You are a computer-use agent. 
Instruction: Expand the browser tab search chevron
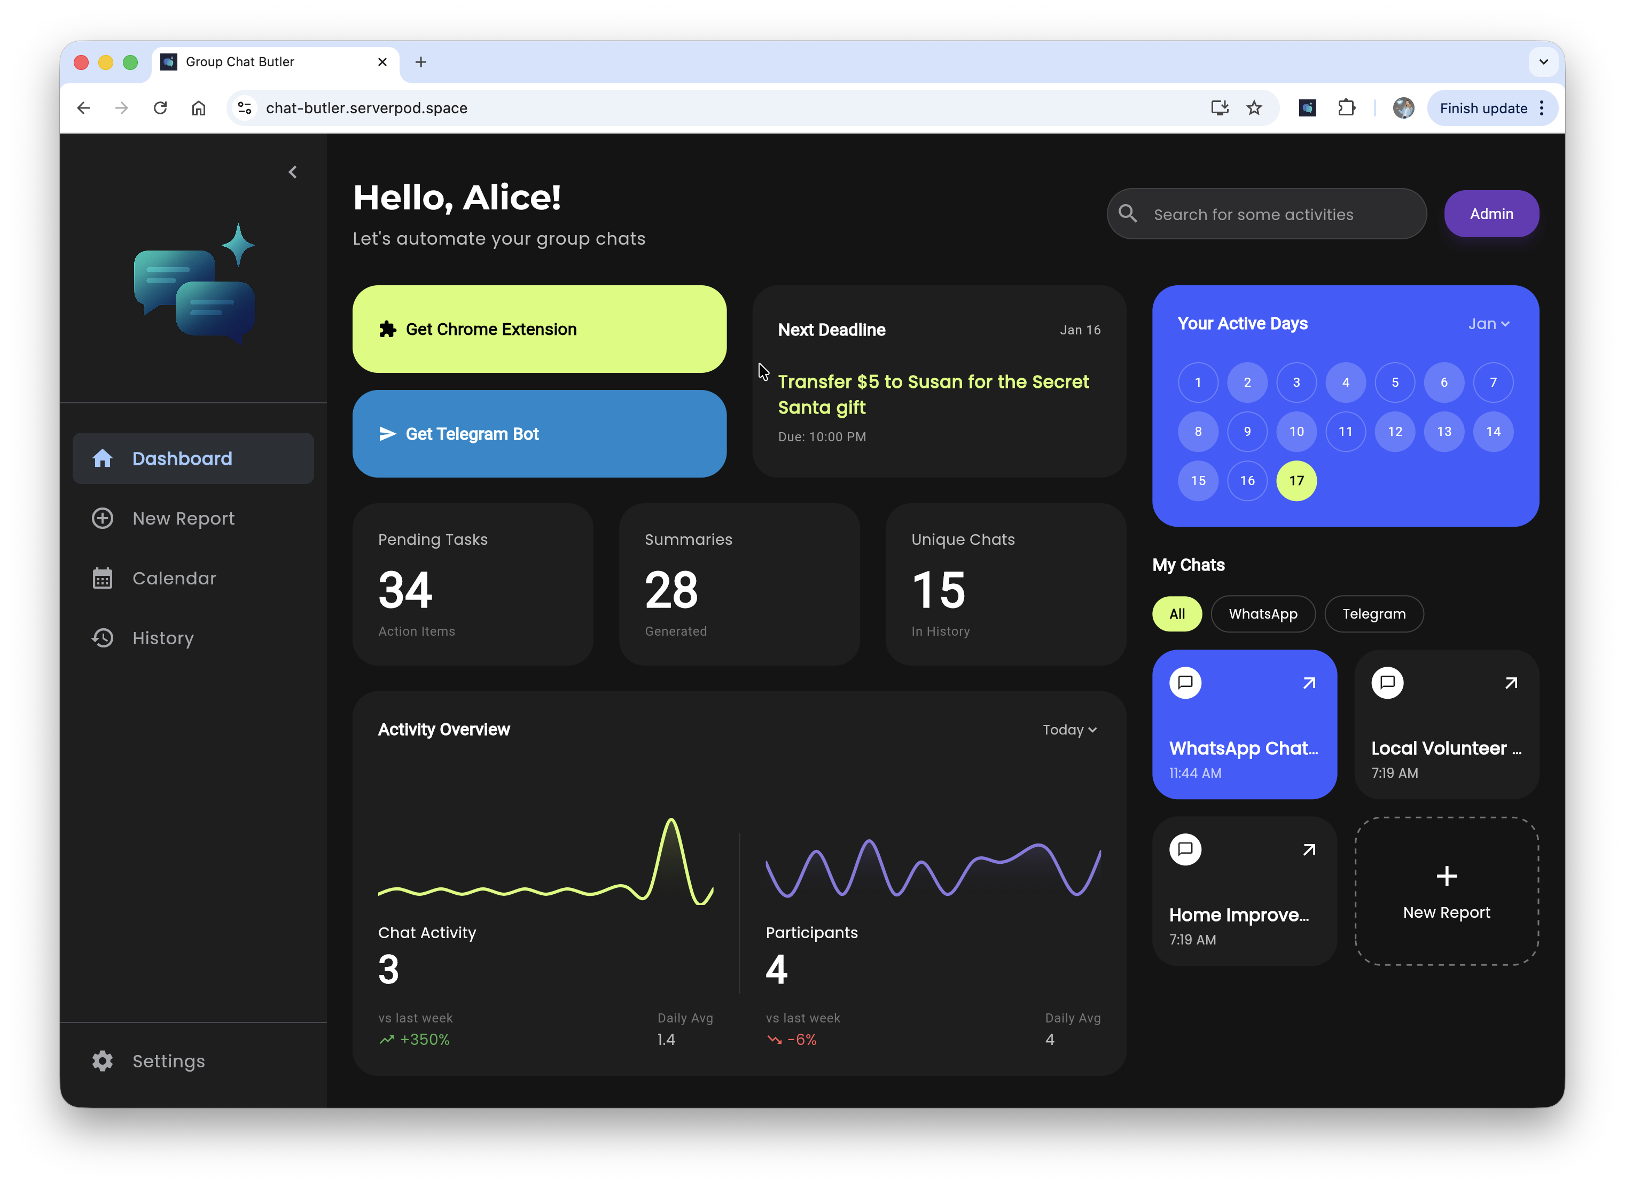pos(1543,62)
